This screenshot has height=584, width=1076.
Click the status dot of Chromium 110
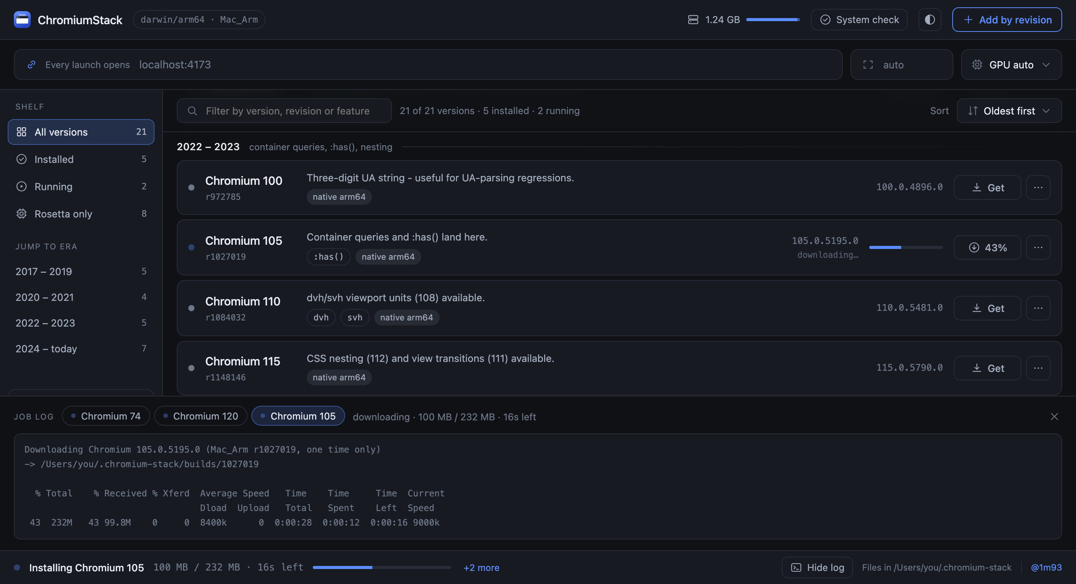pos(191,308)
